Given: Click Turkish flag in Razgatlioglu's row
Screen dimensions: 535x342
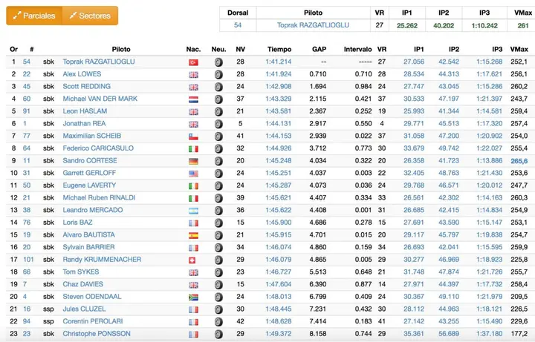Looking at the screenshot, I should pyautogui.click(x=193, y=62).
